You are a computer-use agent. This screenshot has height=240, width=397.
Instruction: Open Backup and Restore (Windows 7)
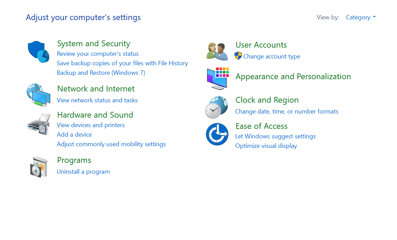point(101,73)
